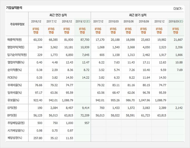
Task: Click dividend per share value 750
Action: pyautogui.click(x=55, y=123)
